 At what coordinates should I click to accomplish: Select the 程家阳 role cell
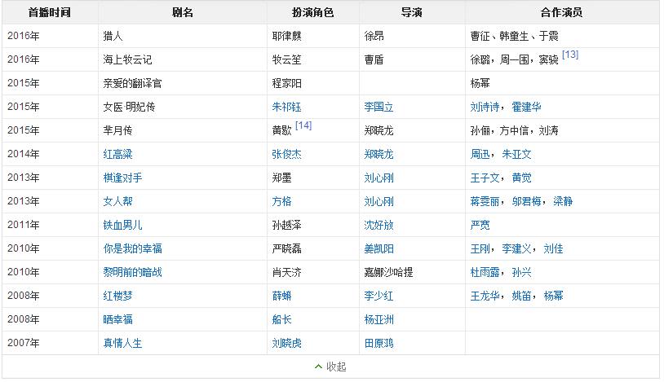coord(313,83)
